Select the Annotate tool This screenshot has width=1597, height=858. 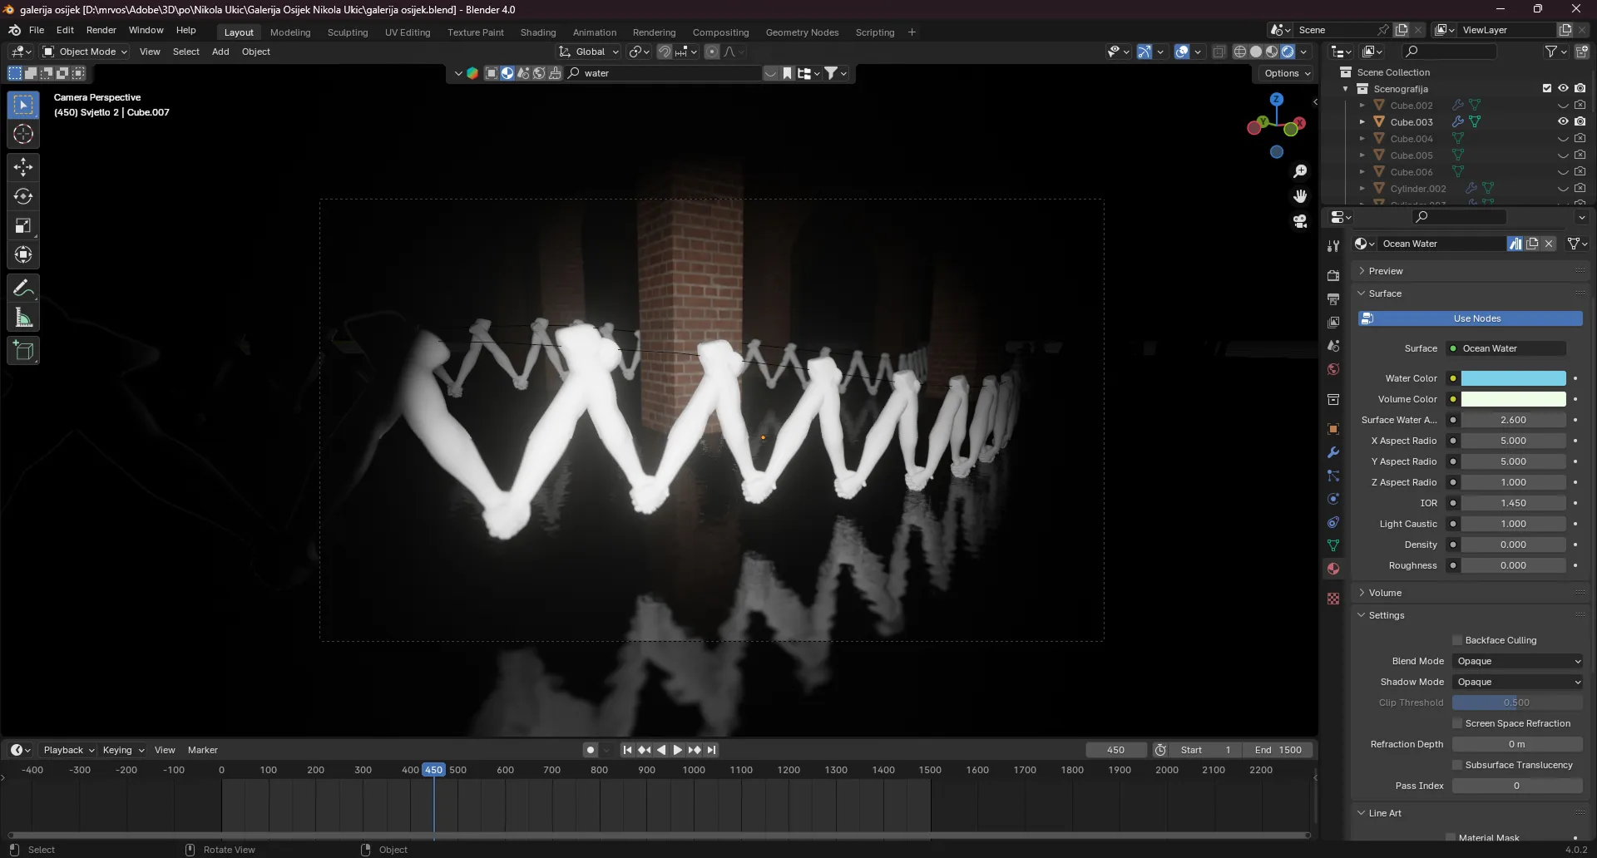pyautogui.click(x=23, y=288)
